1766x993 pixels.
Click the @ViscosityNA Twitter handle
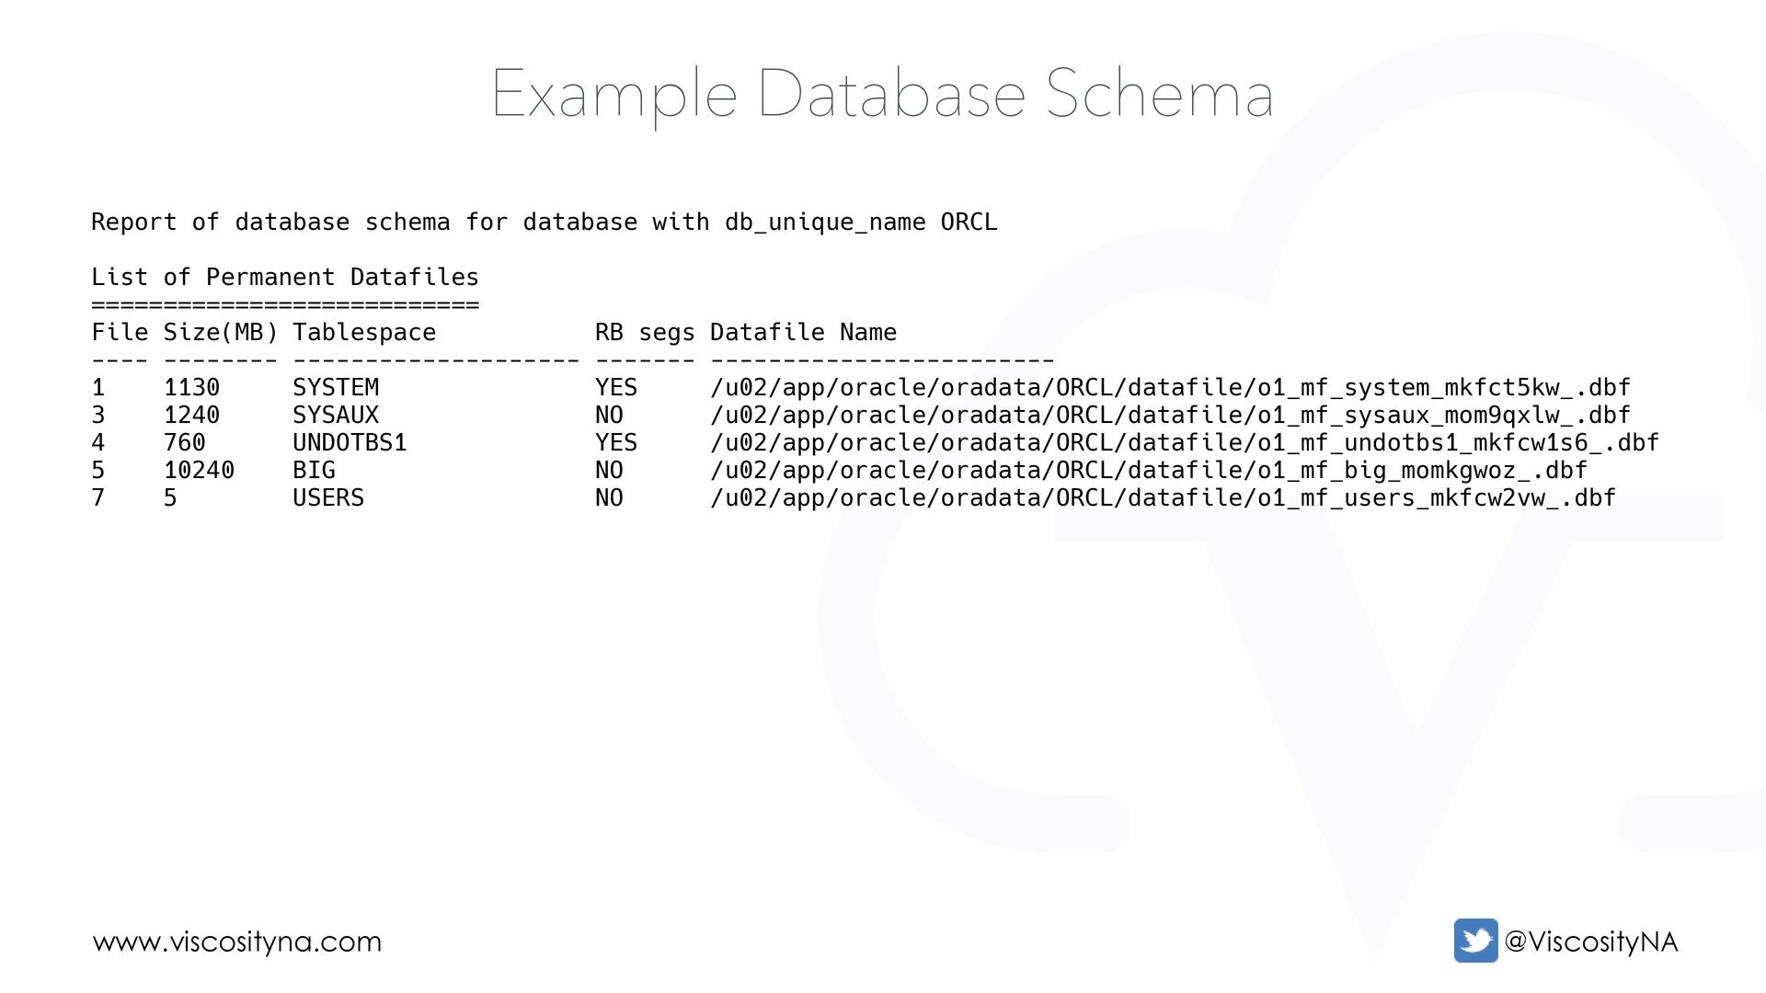coord(1590,942)
